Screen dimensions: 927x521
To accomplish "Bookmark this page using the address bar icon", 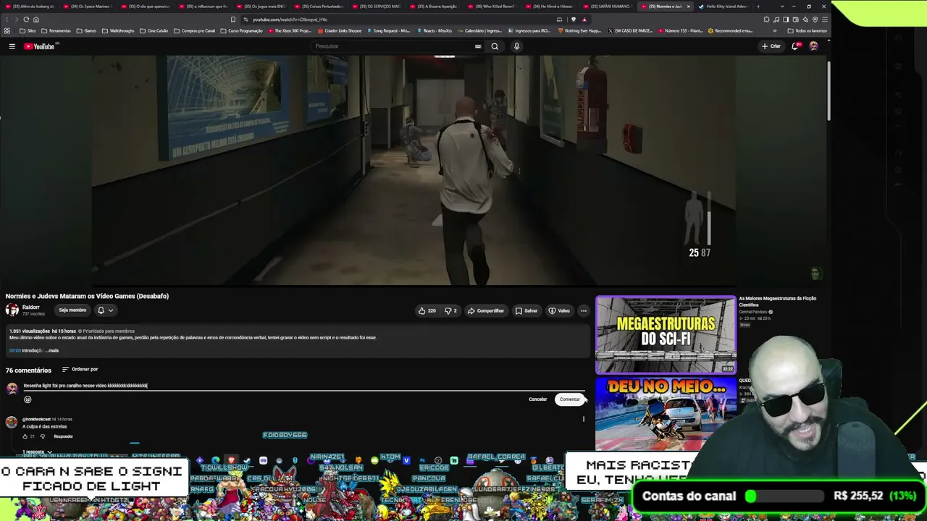I will [x=233, y=20].
